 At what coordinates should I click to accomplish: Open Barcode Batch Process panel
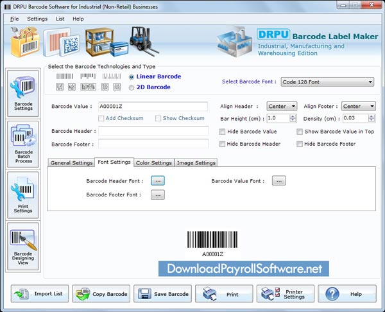click(23, 144)
